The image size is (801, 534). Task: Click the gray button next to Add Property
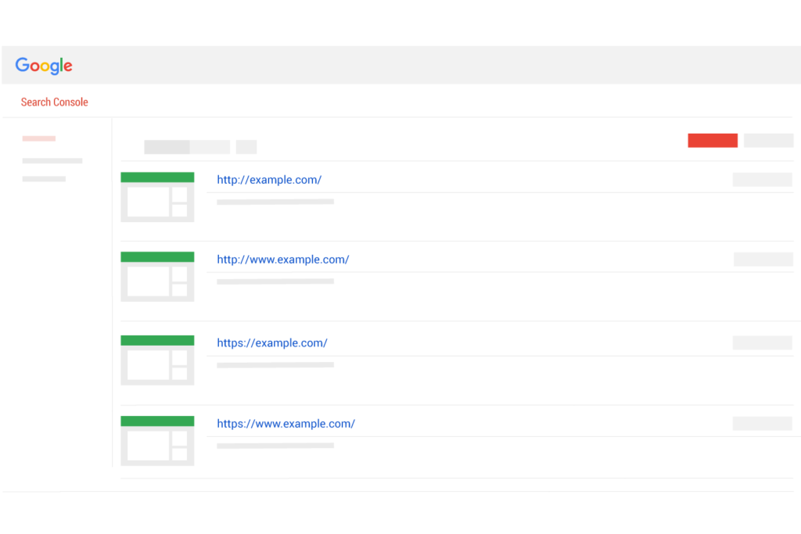(768, 140)
